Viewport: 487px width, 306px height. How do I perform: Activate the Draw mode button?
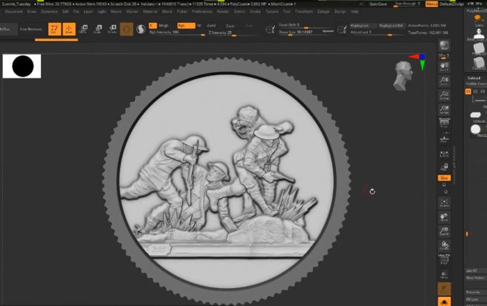pyautogui.click(x=70, y=29)
